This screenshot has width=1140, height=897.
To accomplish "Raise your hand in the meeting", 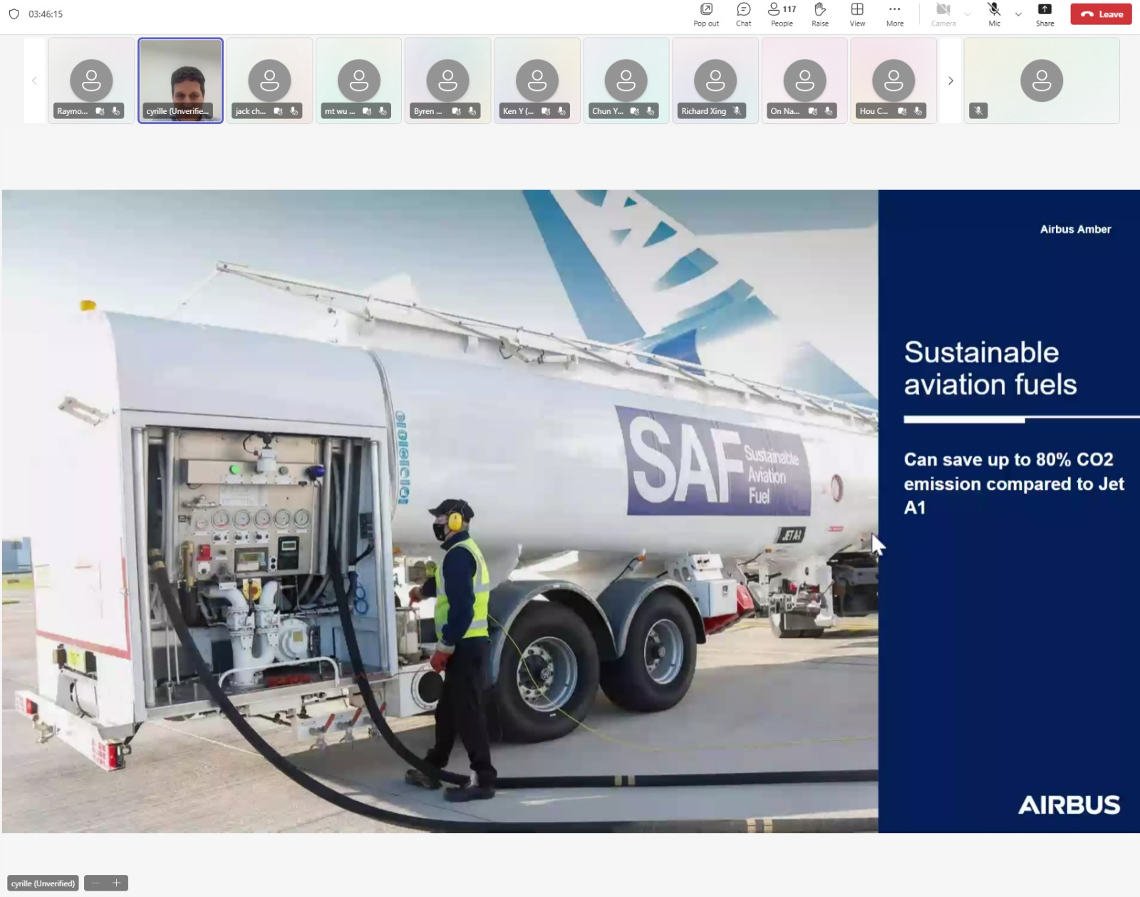I will [x=820, y=14].
